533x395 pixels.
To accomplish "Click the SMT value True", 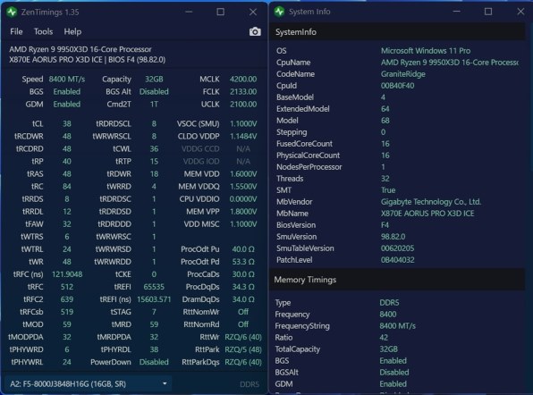I will click(x=388, y=190).
